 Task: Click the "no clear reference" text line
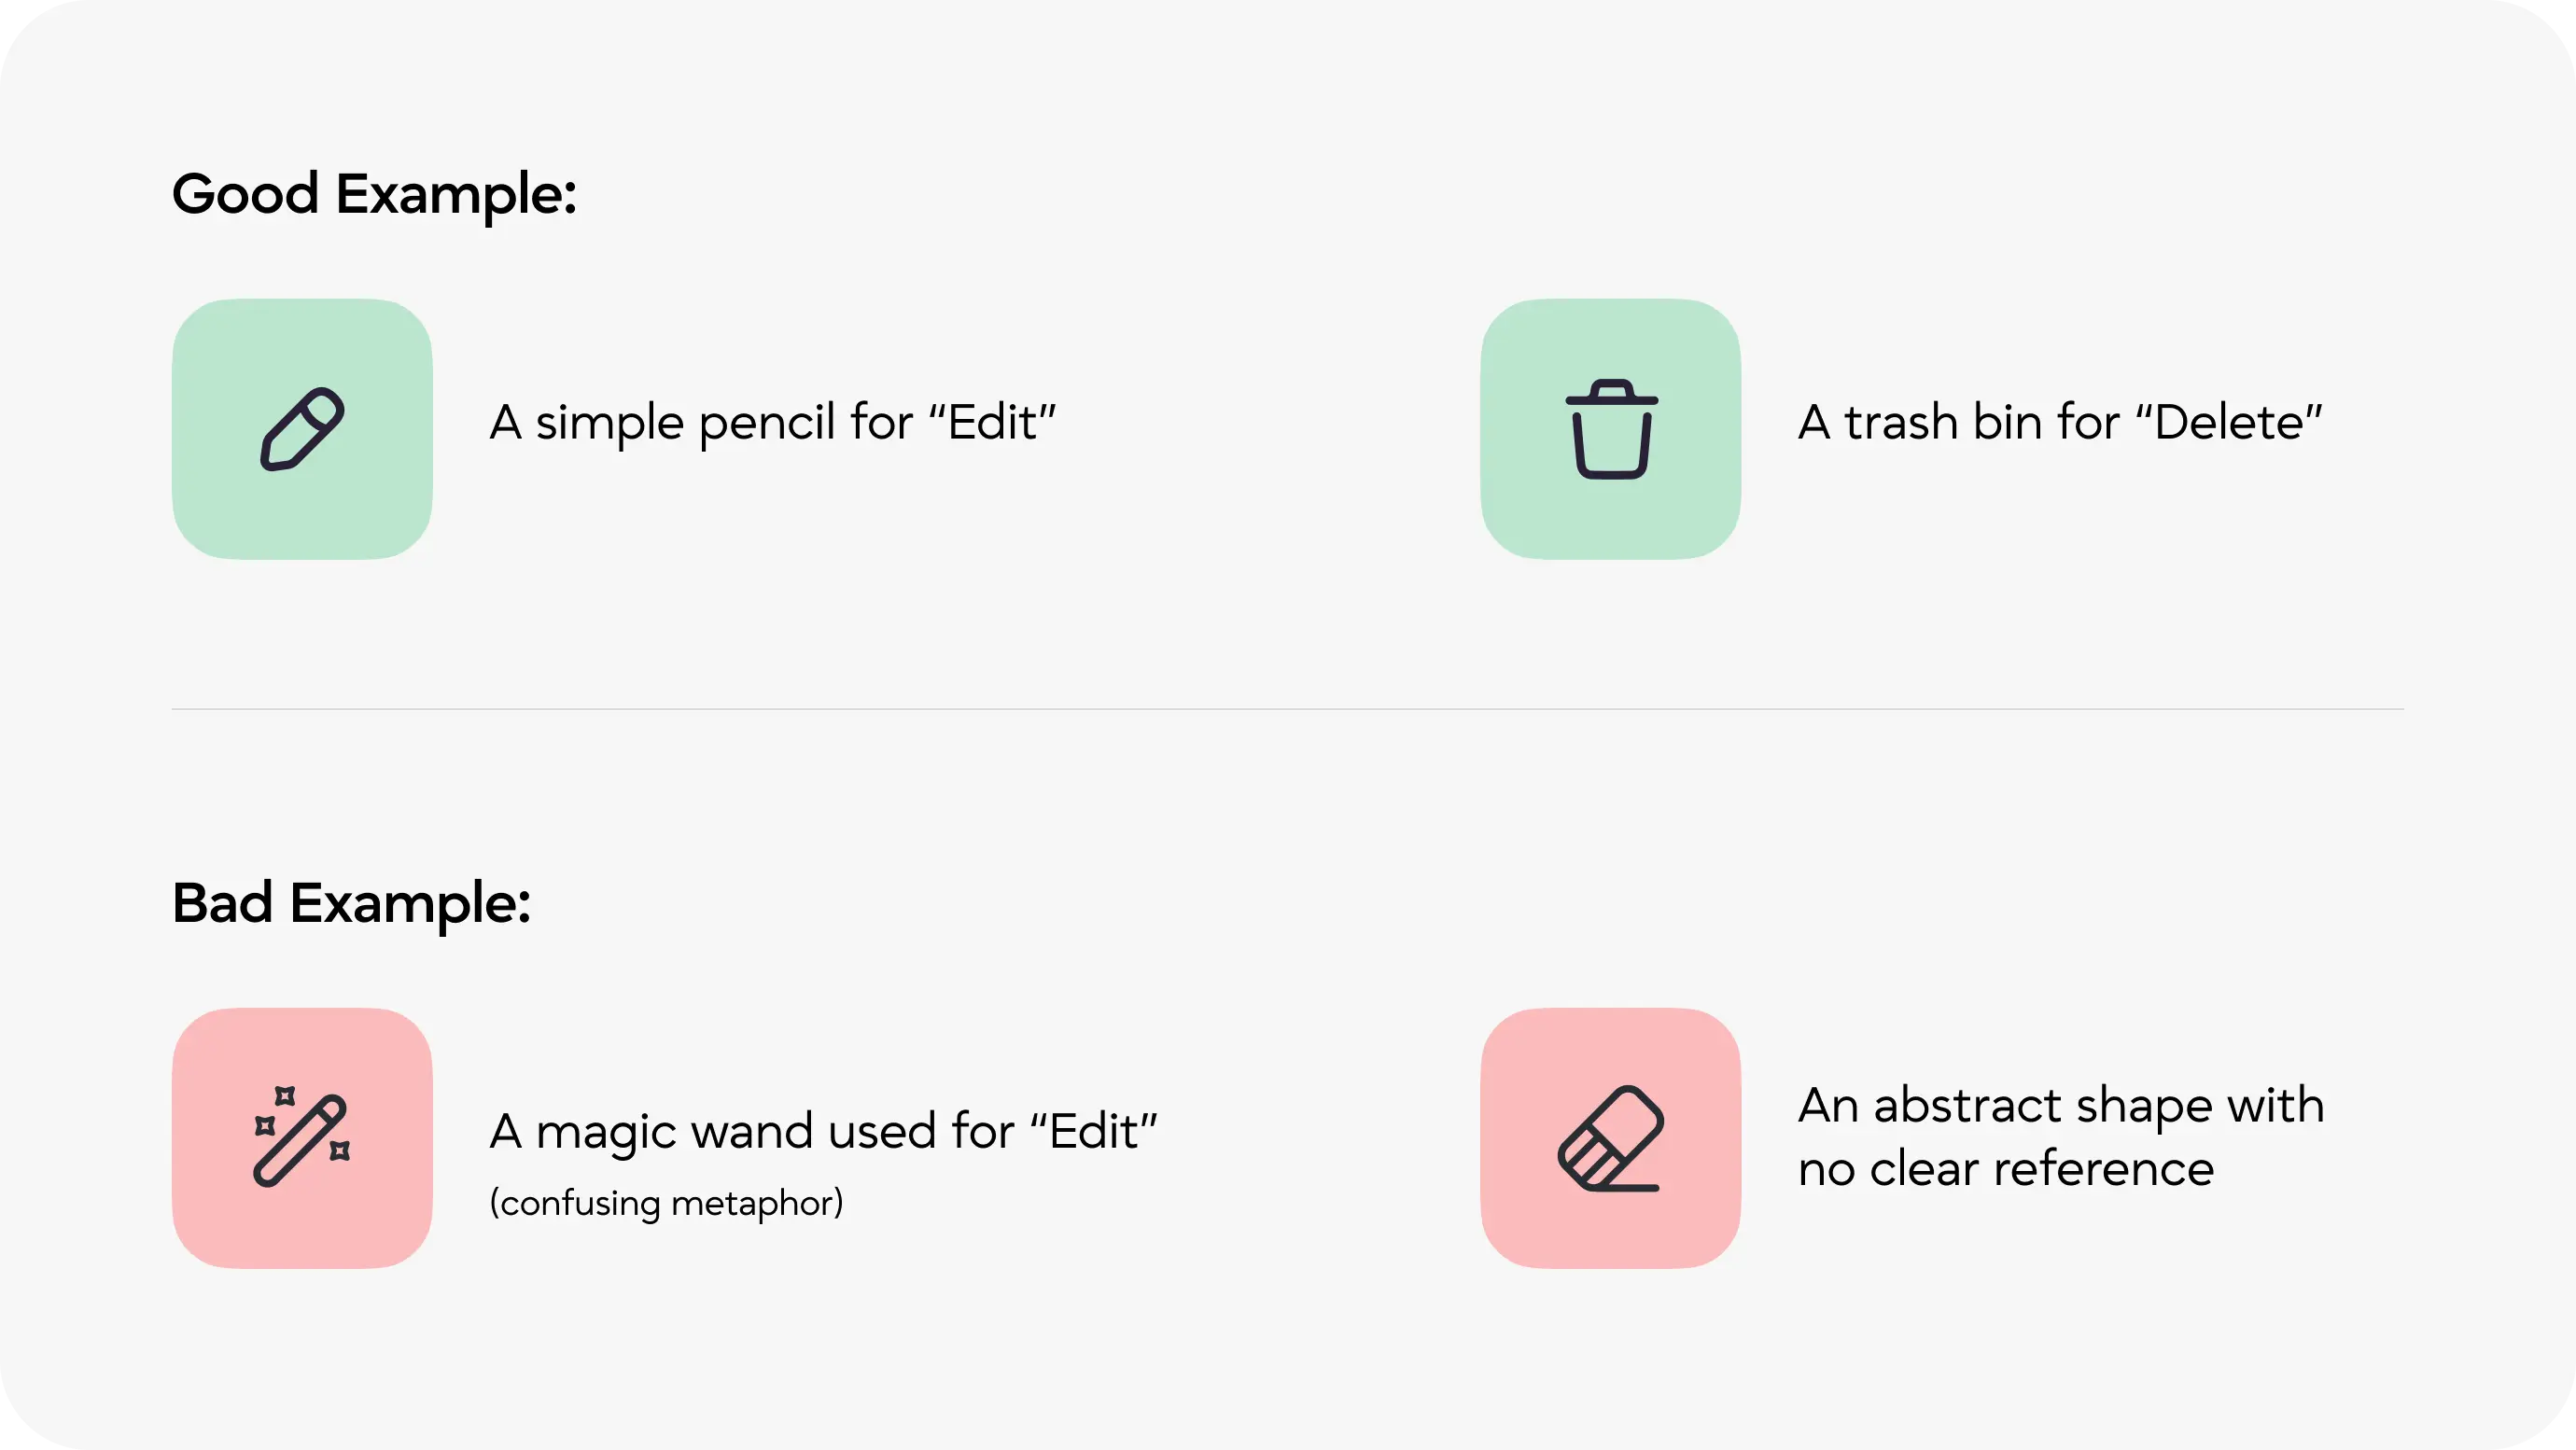click(2005, 1169)
